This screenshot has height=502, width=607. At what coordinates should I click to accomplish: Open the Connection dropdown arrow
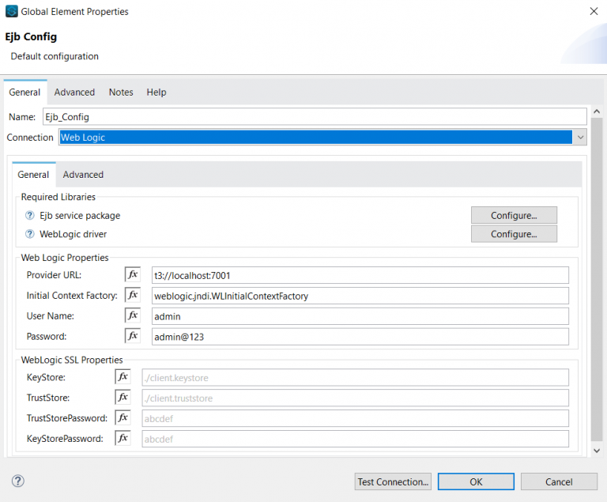tap(580, 138)
